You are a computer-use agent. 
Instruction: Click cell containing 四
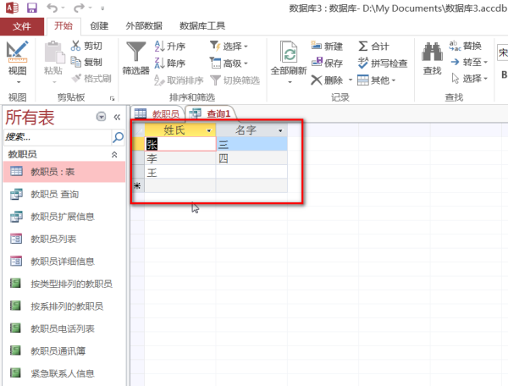coord(251,158)
